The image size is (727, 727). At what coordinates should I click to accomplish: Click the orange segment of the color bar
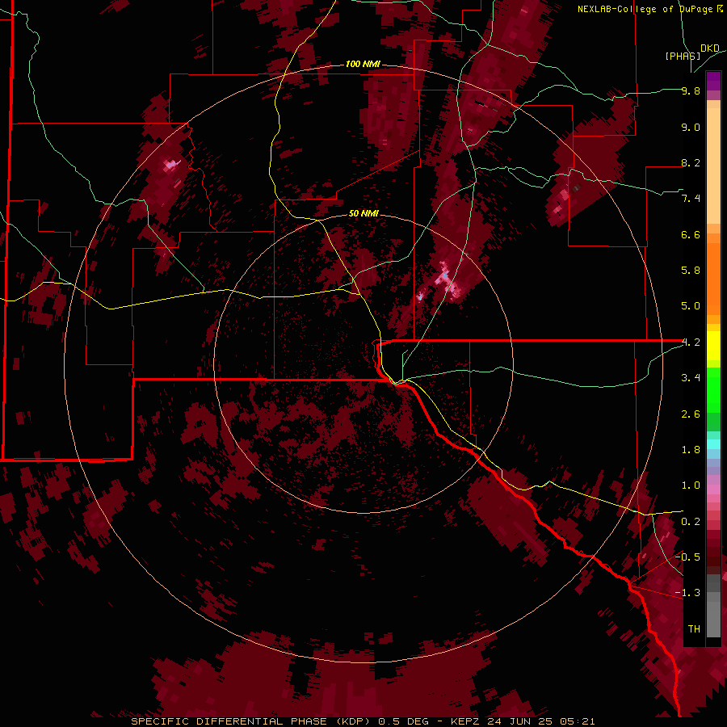tap(713, 278)
